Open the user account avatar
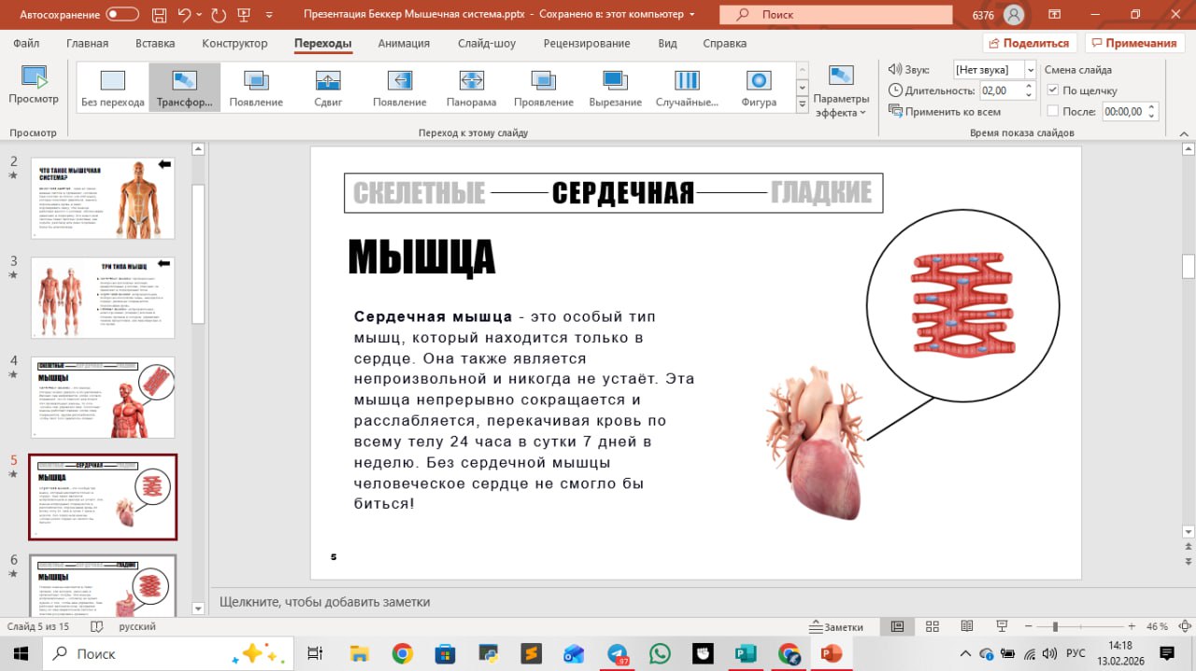 [1014, 15]
